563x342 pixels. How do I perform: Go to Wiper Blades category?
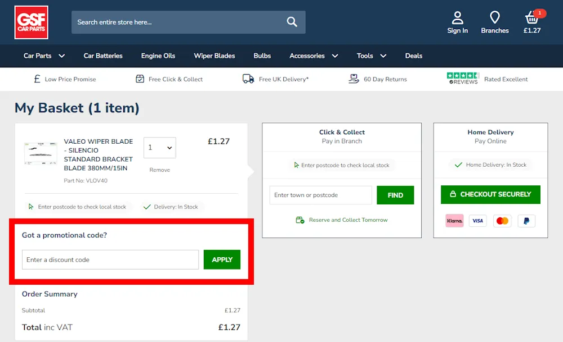215,56
